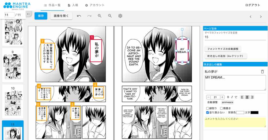Clear text formatting icon

[x=236, y=97]
